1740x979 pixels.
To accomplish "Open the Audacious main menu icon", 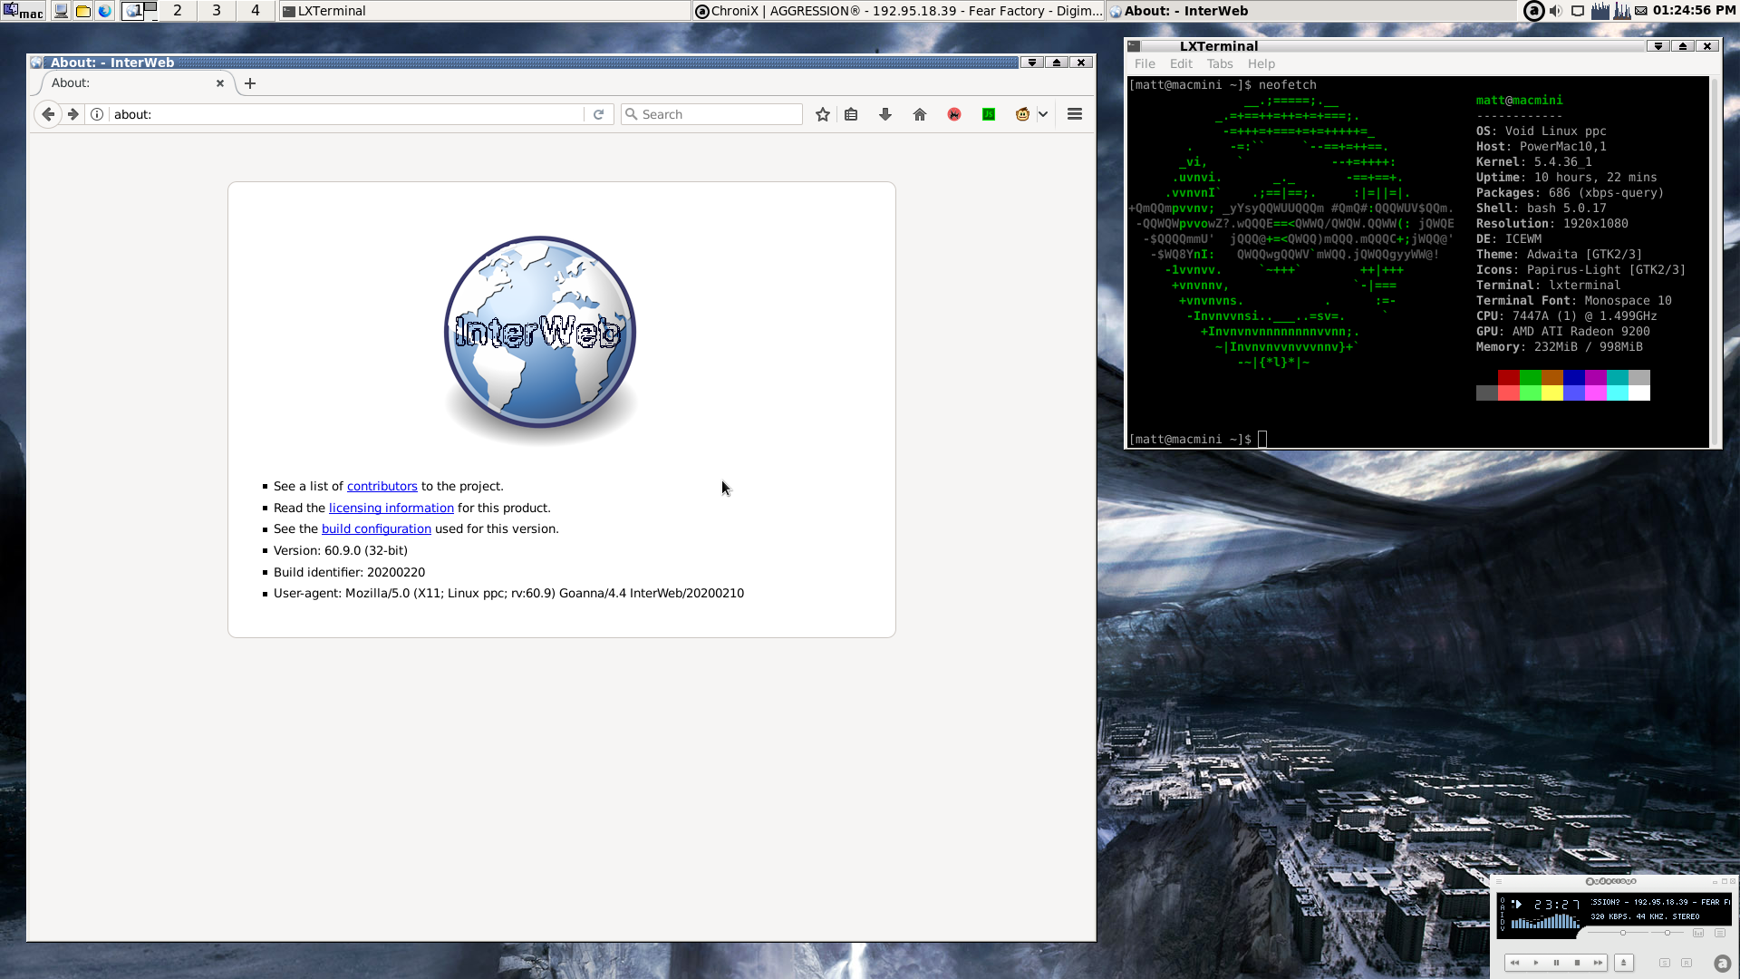I will tap(1499, 881).
